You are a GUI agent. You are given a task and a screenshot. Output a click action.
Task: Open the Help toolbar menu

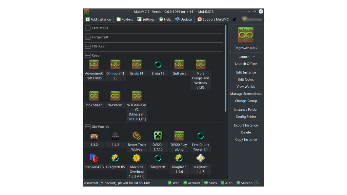coord(165,19)
